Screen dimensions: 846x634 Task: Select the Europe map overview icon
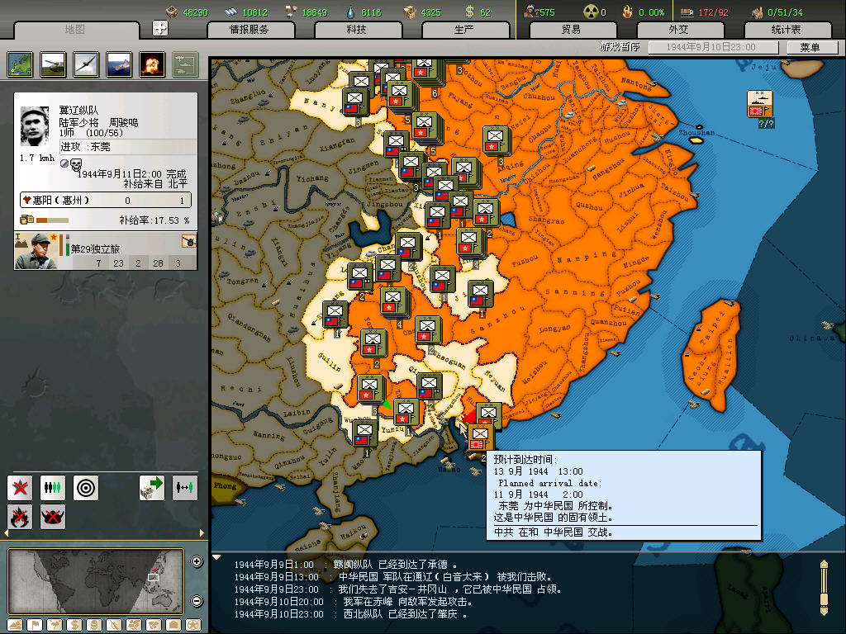21,64
